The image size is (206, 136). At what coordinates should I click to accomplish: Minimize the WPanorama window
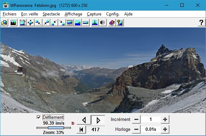pyautogui.click(x=167, y=5)
